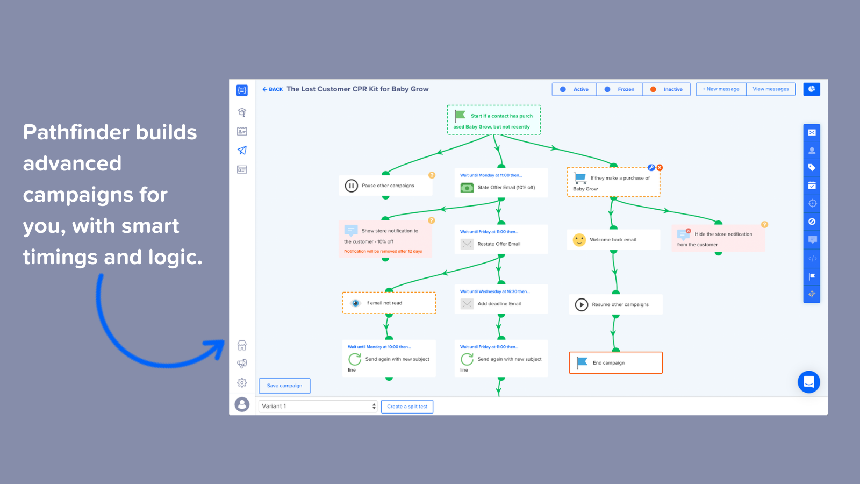This screenshot has width=860, height=484.
Task: Select the Pause other campaigns node
Action: click(385, 186)
